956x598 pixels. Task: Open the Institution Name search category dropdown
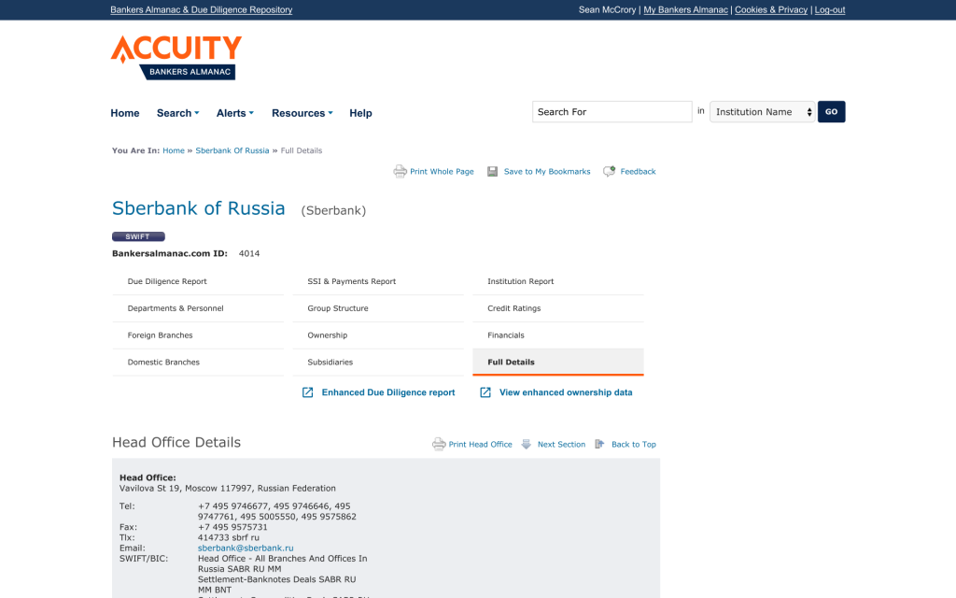coord(763,112)
